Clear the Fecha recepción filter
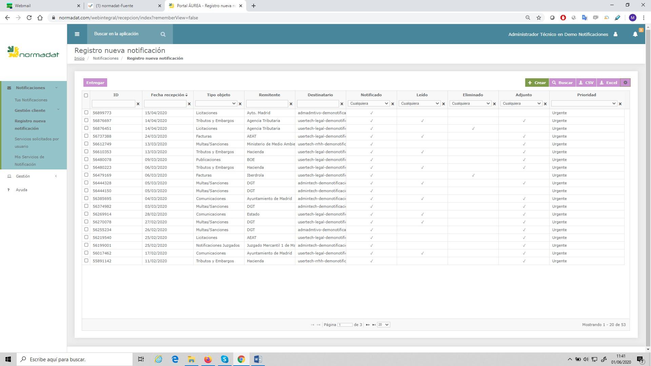The width and height of the screenshot is (651, 366). coord(189,104)
